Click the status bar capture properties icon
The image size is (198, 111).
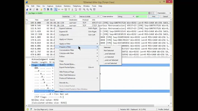click(x=31, y=109)
